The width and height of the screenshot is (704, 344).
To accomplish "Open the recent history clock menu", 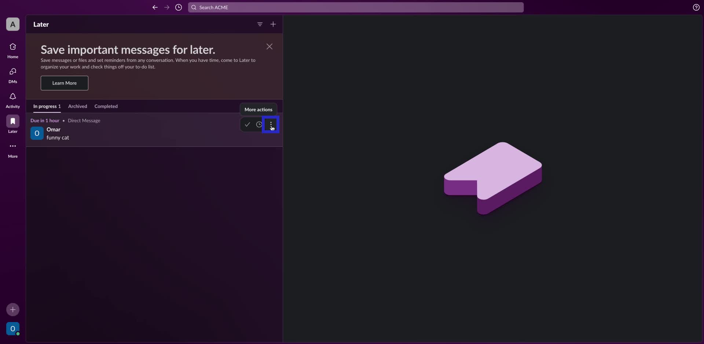I will (179, 7).
